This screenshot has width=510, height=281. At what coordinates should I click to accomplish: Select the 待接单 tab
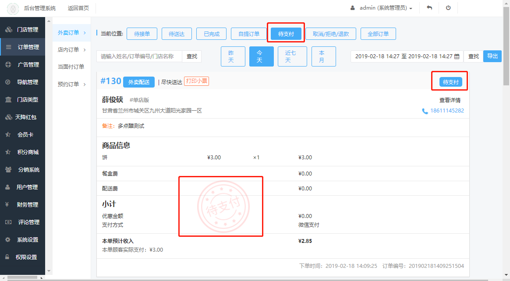pos(142,34)
